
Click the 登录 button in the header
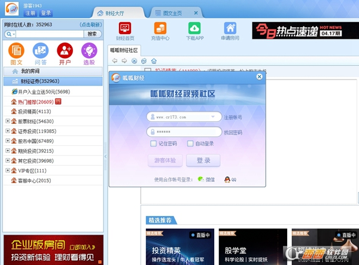click(x=46, y=13)
